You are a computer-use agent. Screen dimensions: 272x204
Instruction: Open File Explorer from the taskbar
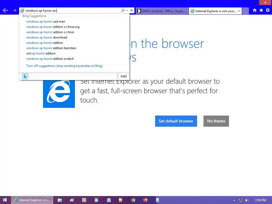tap(60, 200)
